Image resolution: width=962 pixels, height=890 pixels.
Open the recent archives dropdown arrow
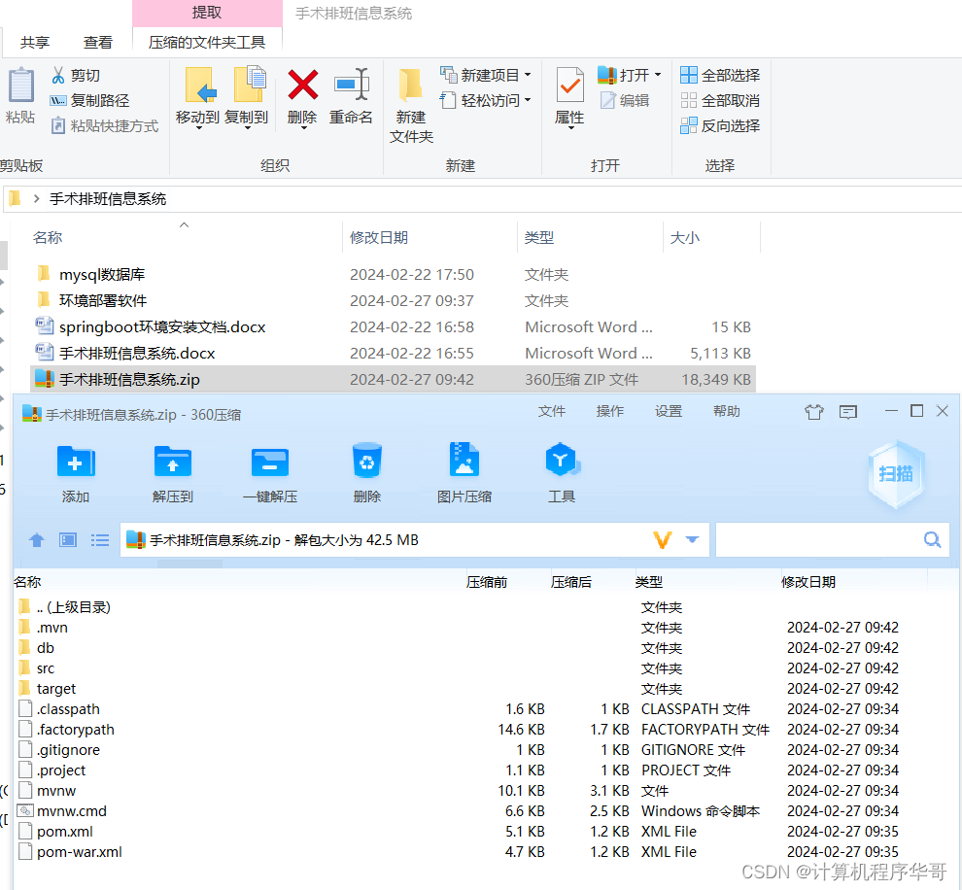point(692,539)
